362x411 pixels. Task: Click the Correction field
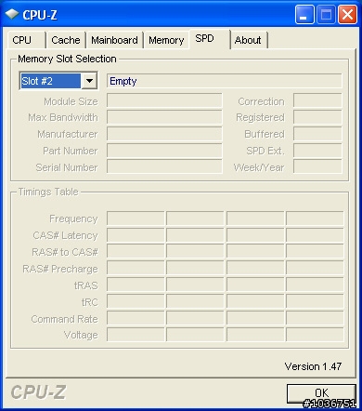tap(317, 101)
